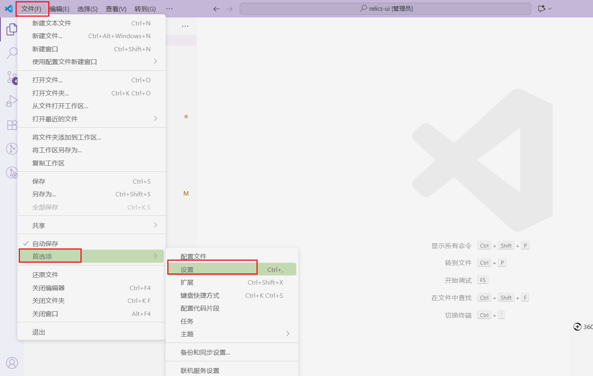Go back with the left arrow
The height and width of the screenshot is (376, 593).
[216, 9]
